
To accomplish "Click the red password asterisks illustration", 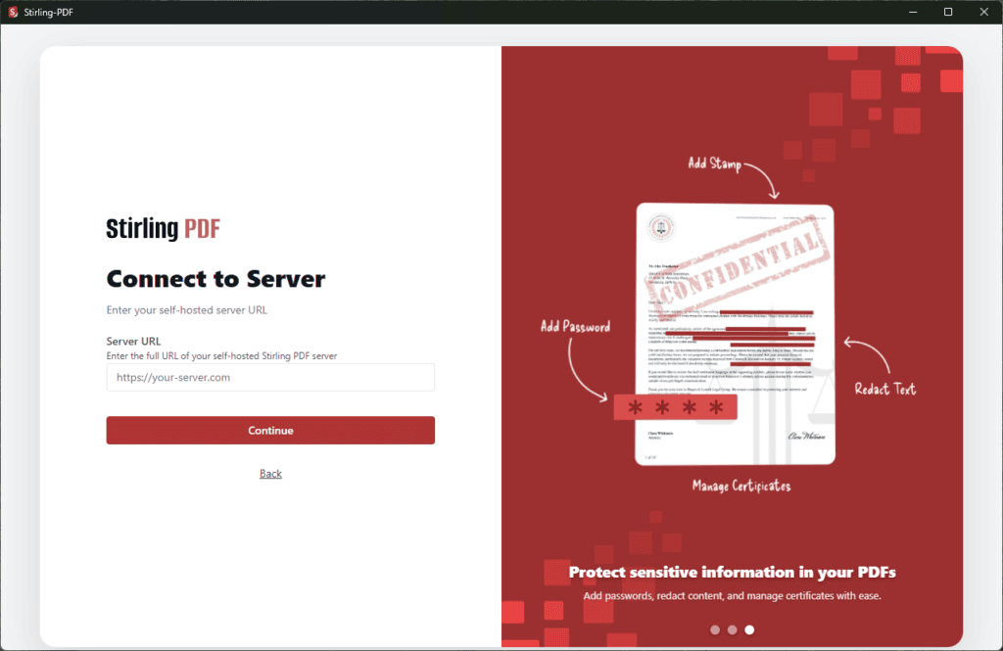I will 676,407.
